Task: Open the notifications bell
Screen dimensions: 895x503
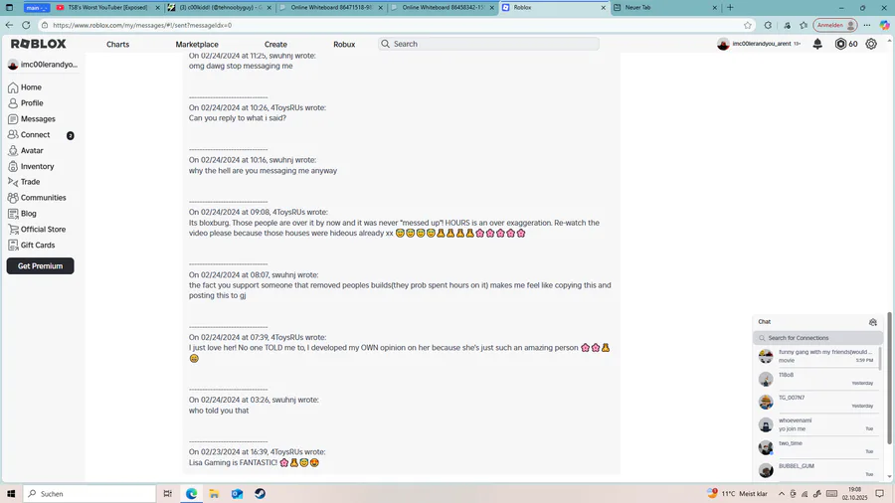Action: (x=817, y=44)
